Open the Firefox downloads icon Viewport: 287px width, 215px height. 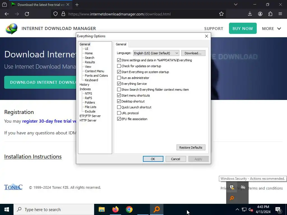pyautogui.click(x=250, y=14)
